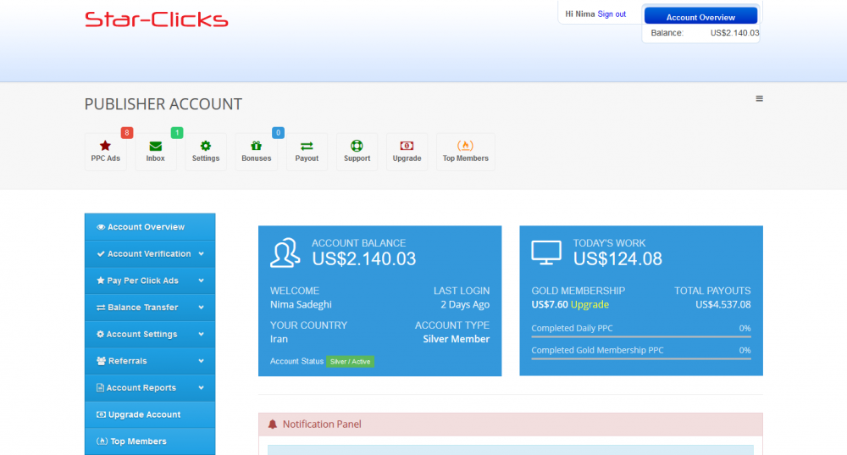Expand Account Verification chevron

201,254
